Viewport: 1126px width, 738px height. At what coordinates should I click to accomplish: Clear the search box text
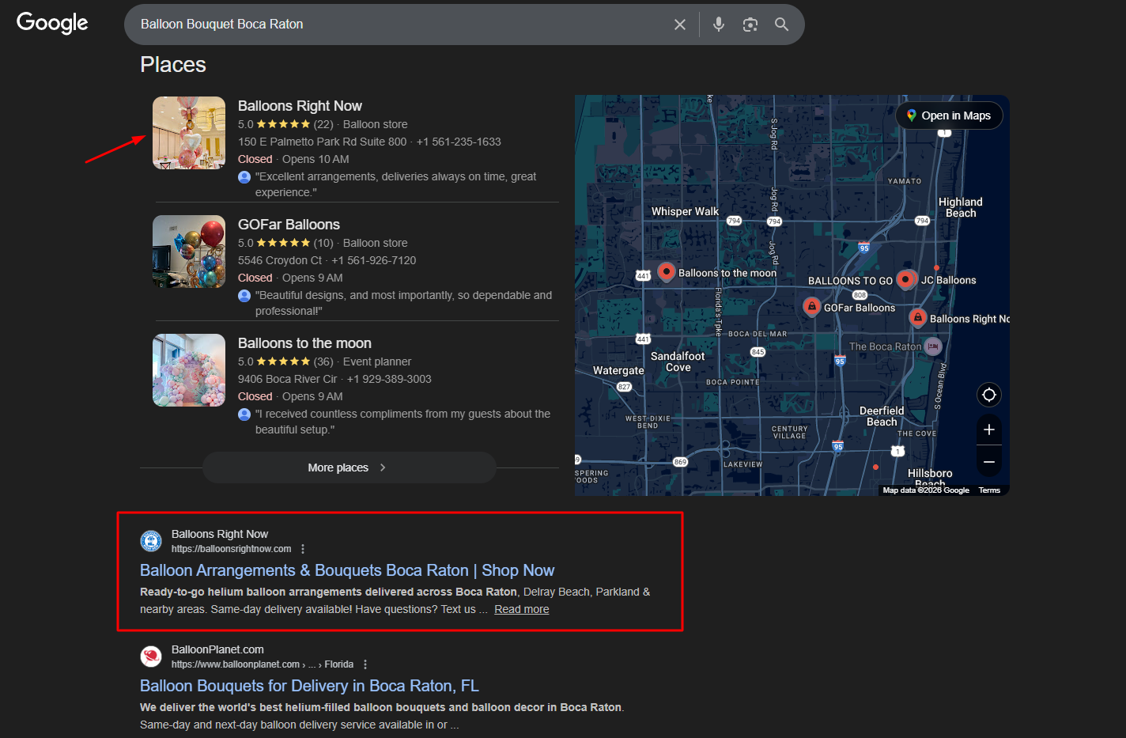pos(679,25)
